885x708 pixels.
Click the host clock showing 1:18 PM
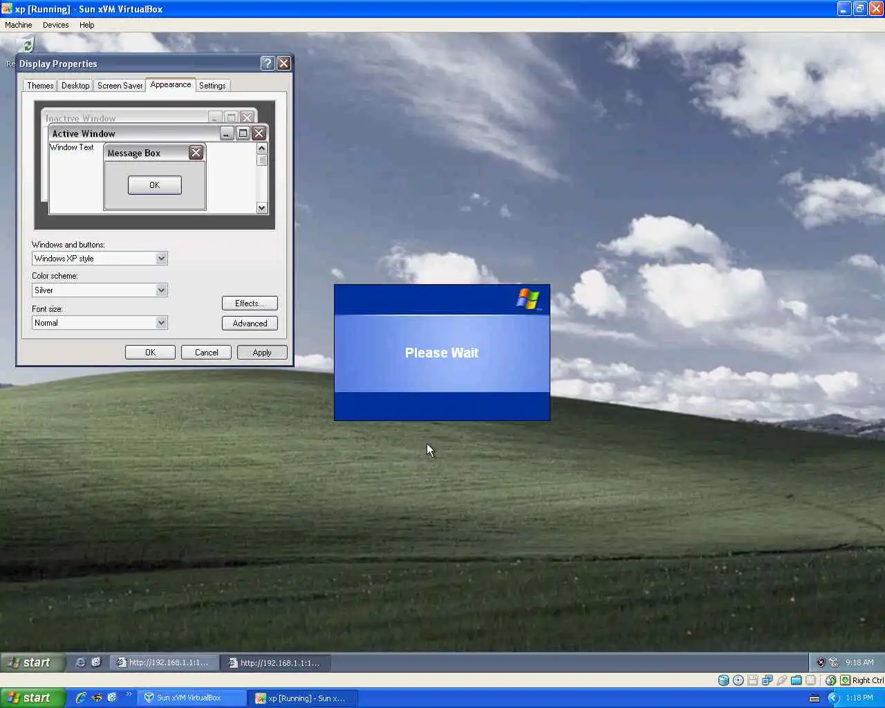point(859,698)
